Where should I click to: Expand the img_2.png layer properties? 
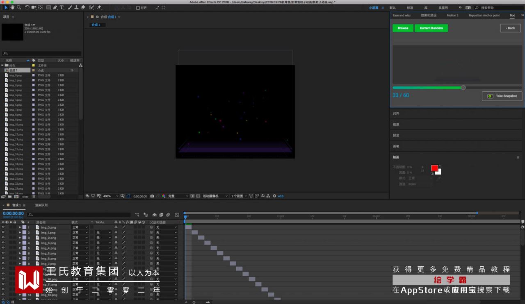(20, 238)
